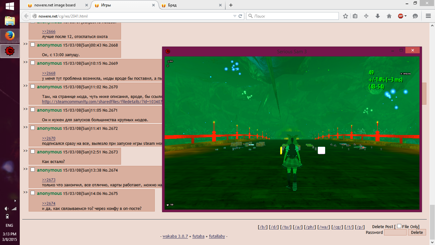Go to the Firefox home page icon
The image size is (435, 245).
(389, 16)
